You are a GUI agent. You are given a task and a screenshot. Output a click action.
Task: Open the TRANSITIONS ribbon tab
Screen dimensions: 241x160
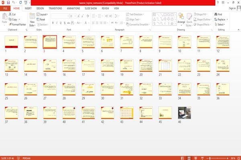pos(55,8)
